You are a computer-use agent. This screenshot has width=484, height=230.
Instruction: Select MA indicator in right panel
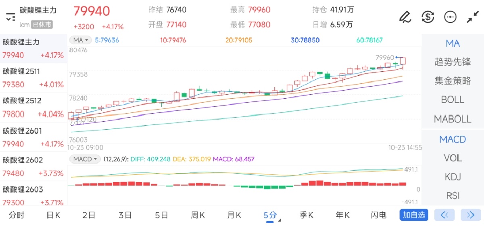453,44
